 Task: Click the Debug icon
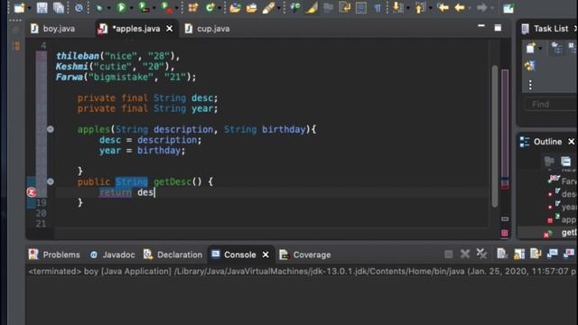98,8
